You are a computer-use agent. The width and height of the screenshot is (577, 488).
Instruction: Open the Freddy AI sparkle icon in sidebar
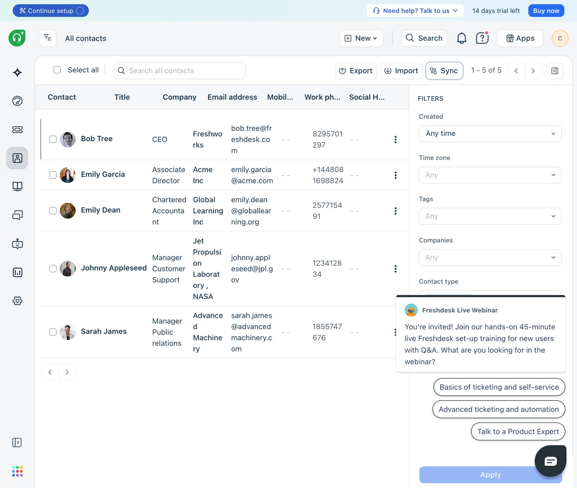point(17,72)
